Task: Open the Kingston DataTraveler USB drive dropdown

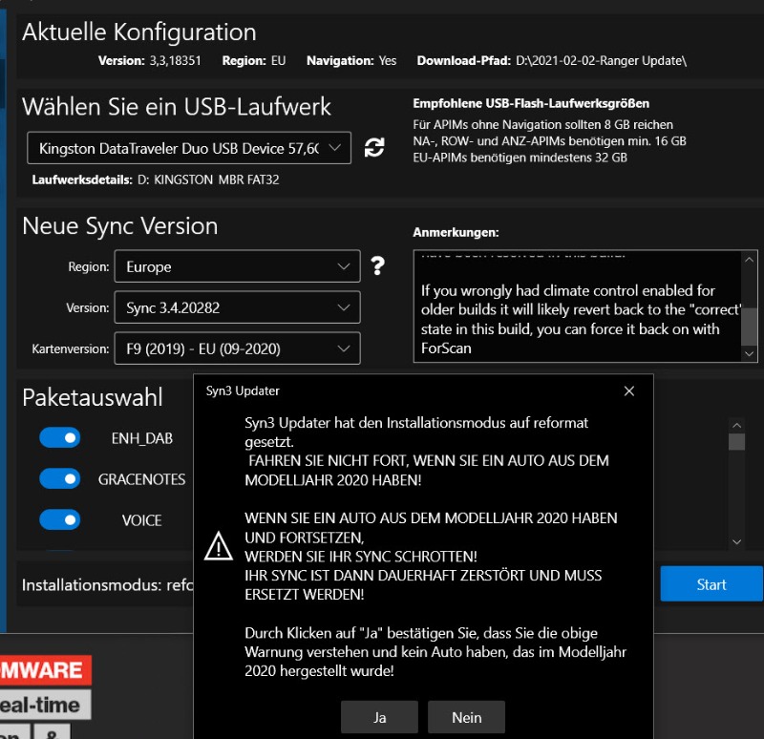Action: (x=189, y=148)
